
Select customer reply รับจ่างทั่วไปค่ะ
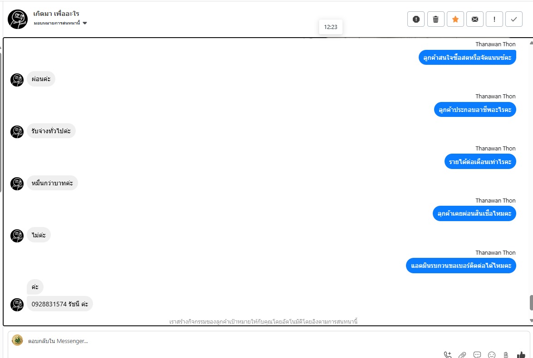(x=51, y=131)
